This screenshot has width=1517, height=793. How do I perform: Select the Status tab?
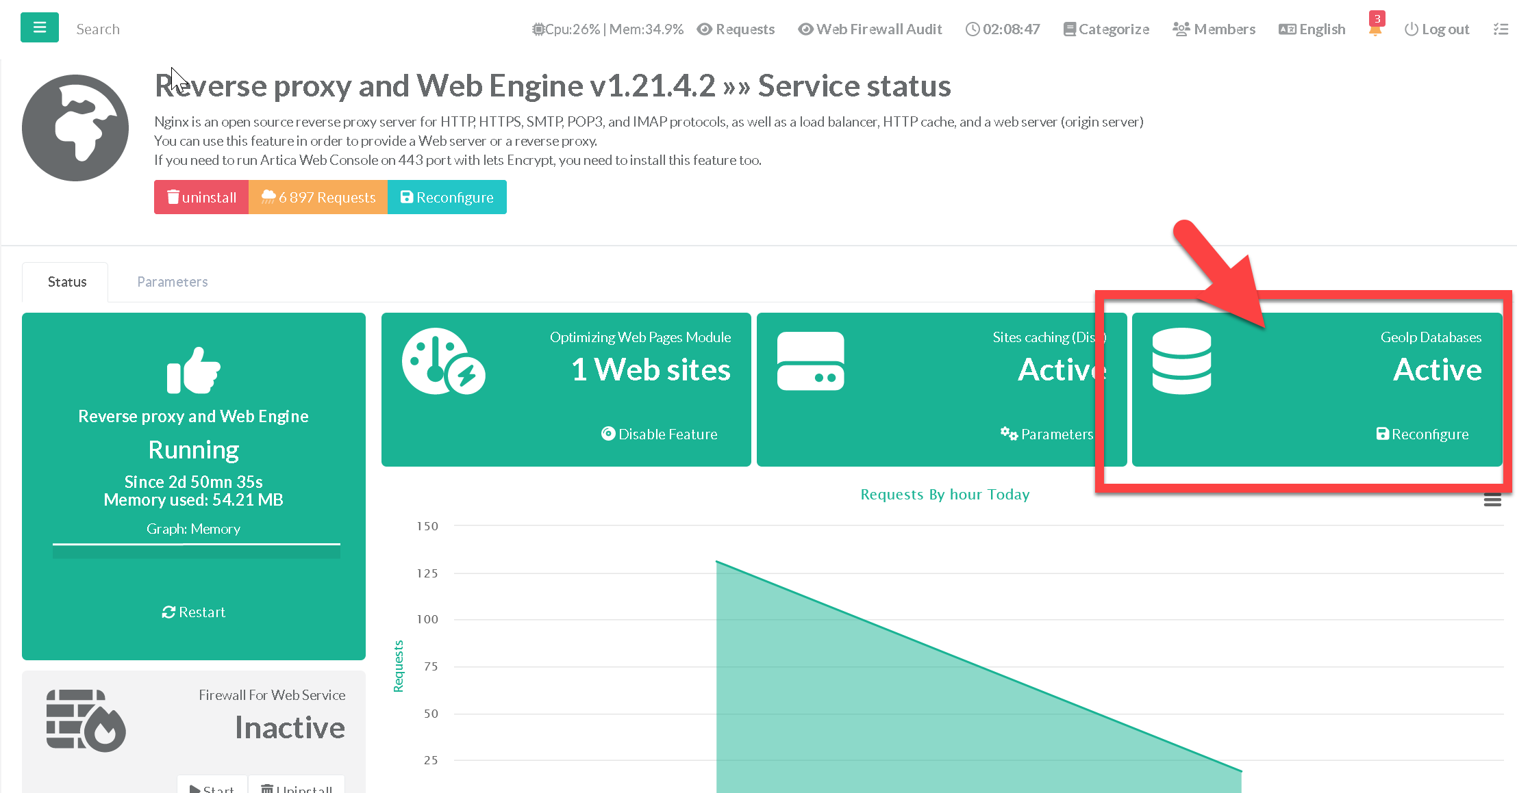67,282
